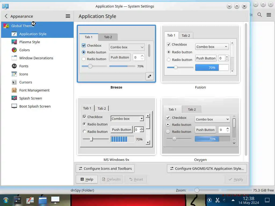This screenshot has width=275, height=206.
Task: Open the Combo box in Fusion preview
Action: coord(212,47)
